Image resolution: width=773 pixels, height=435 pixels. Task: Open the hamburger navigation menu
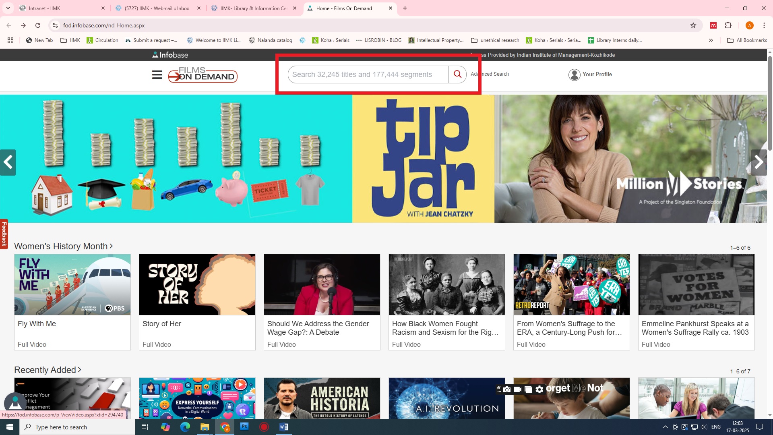(x=157, y=75)
